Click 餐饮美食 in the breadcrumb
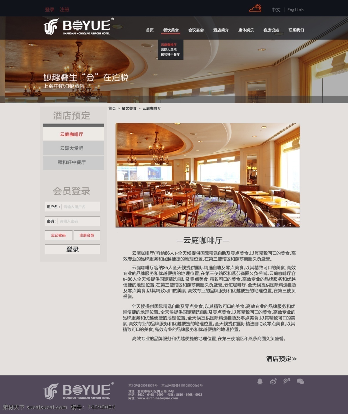Screen dimensions: 348x414 click(129, 108)
